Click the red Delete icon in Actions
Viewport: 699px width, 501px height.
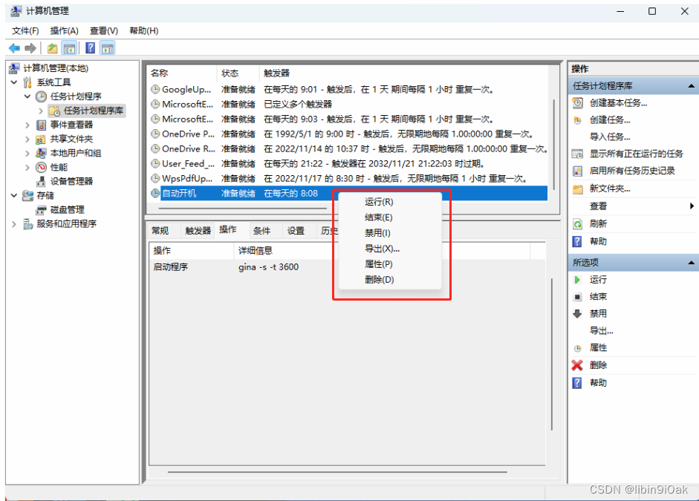pyautogui.click(x=577, y=365)
